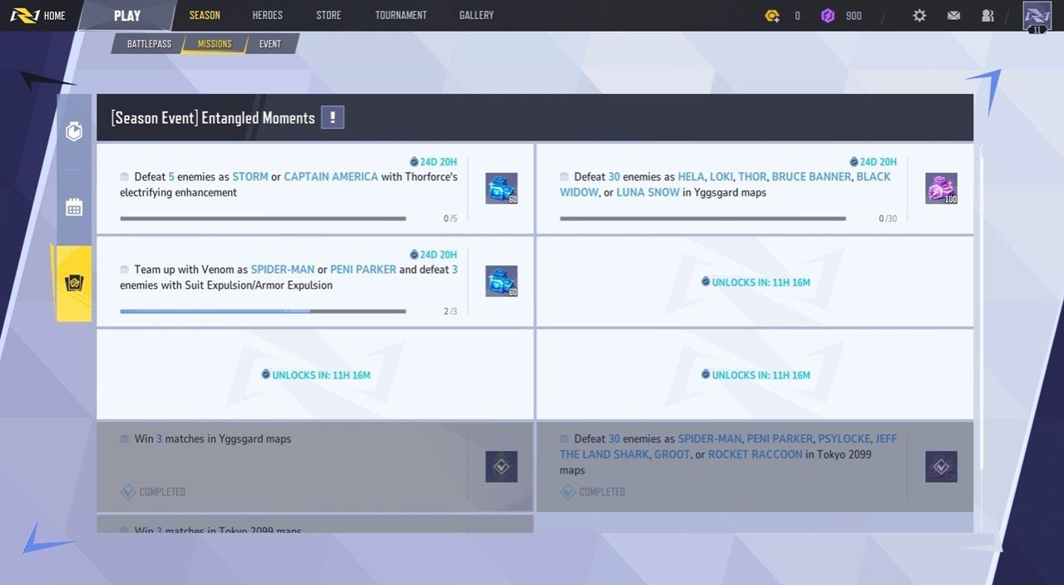The image size is (1064, 585).
Task: Click the THOR hero link
Action: click(752, 176)
